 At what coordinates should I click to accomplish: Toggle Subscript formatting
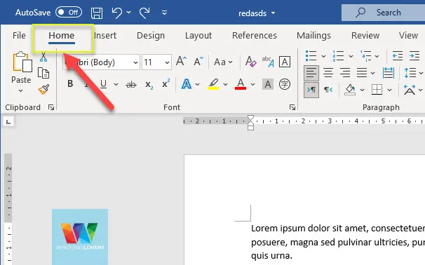coord(149,85)
